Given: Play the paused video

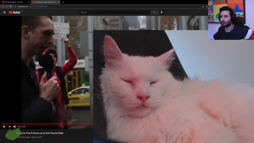Looking at the screenshot, I should (x=4, y=127).
